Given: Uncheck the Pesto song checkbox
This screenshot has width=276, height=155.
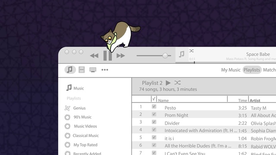Looking at the screenshot, I should coord(154,106).
